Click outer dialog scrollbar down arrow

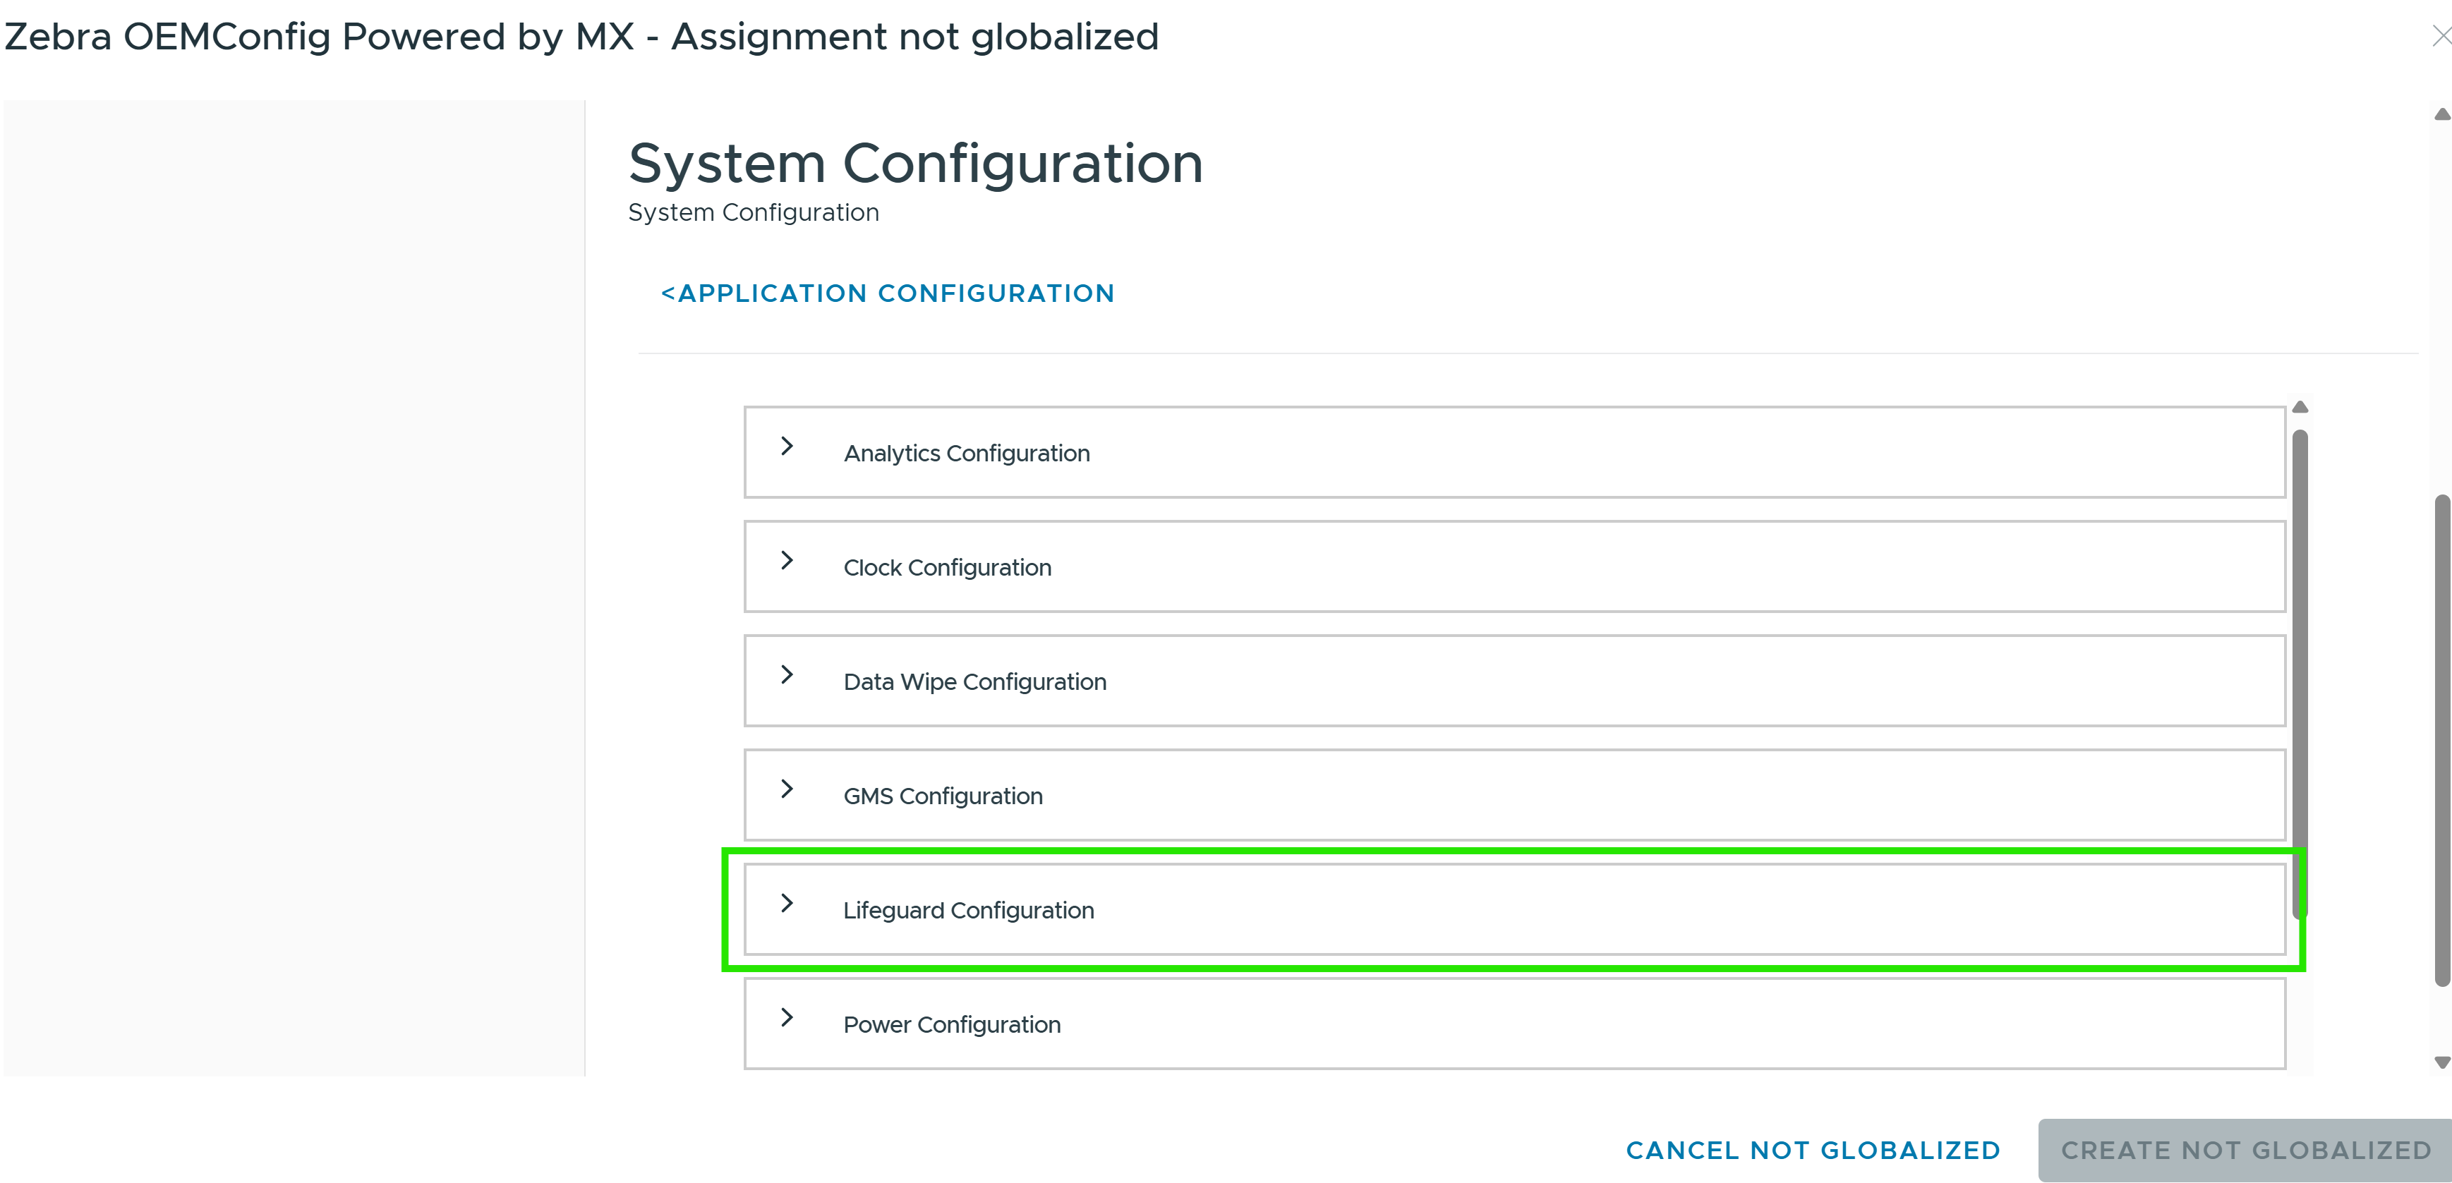point(2443,1062)
